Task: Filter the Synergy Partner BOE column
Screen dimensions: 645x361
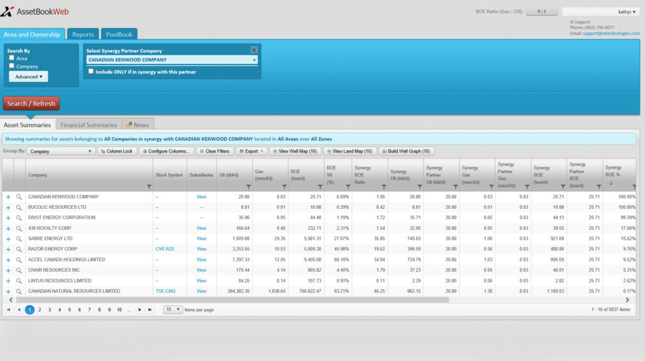Action: pos(598,187)
